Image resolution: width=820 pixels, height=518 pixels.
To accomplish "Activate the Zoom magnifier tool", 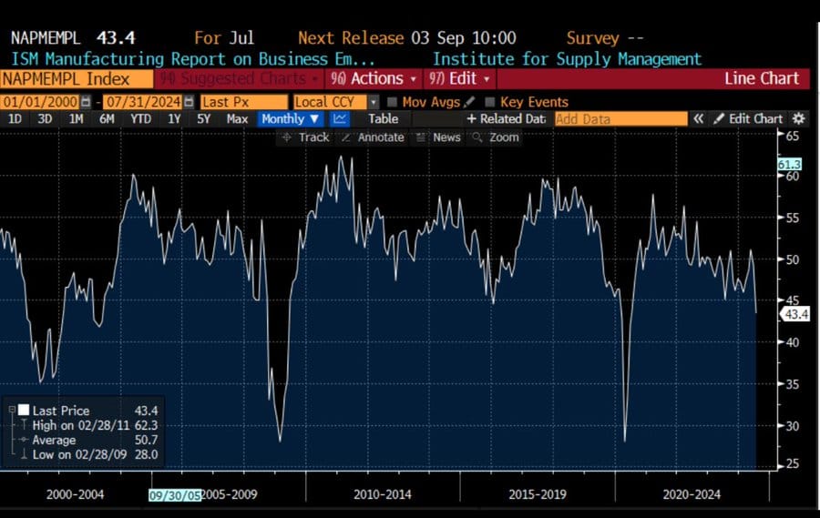I will tap(496, 137).
